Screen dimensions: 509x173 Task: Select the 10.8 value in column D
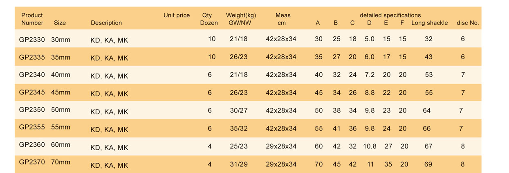(370, 146)
